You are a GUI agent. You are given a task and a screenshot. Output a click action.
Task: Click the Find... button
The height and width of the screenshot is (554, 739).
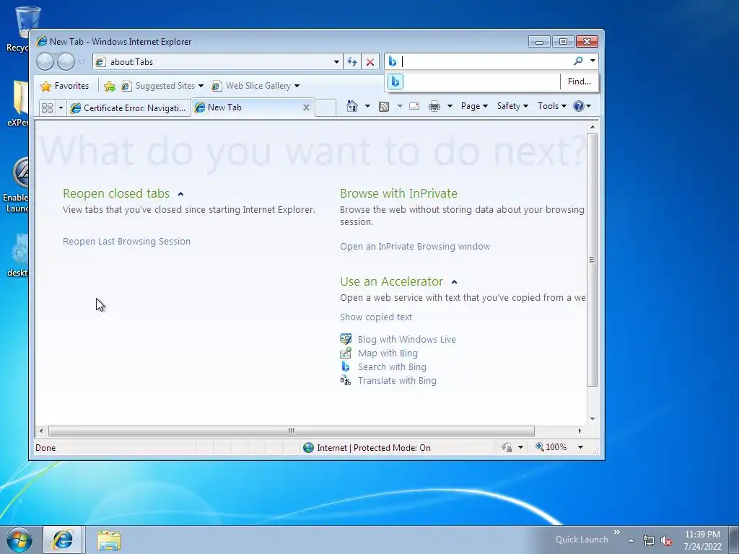coord(580,82)
